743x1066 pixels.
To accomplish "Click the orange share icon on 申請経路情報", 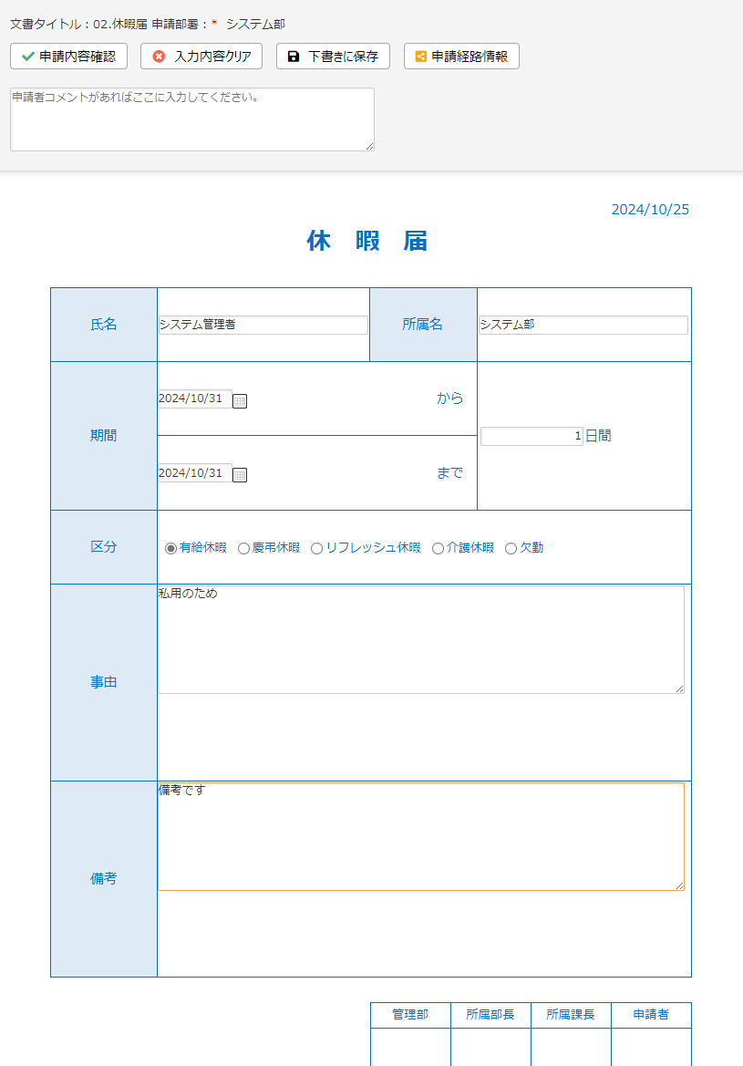I will 421,57.
